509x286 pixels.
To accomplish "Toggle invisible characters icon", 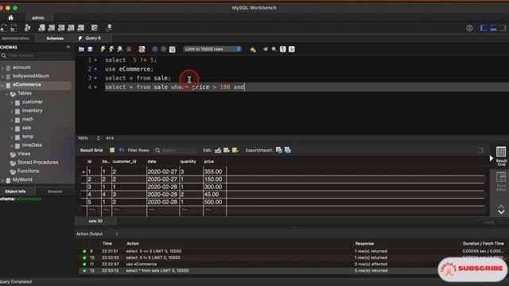I will [283, 49].
